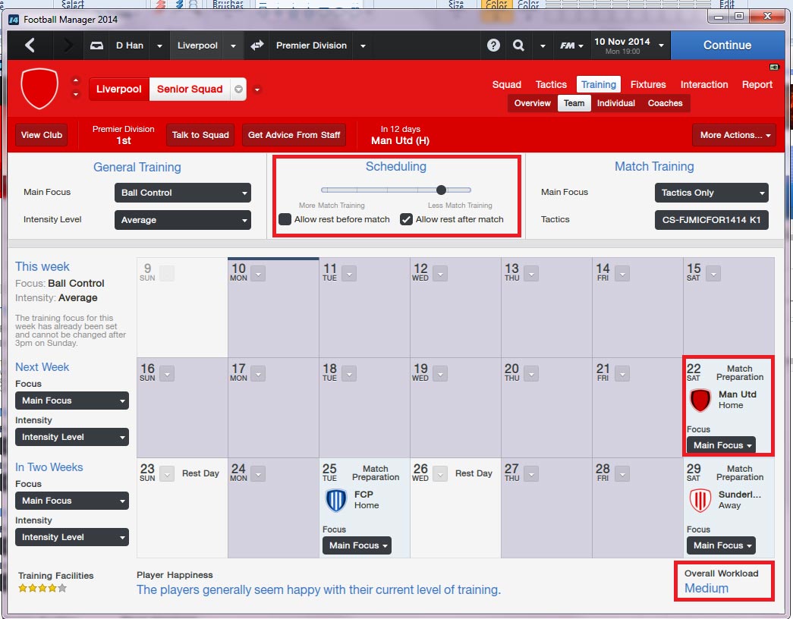Switch to the Coaches sub-tab
This screenshot has height=619, width=793.
(x=665, y=103)
